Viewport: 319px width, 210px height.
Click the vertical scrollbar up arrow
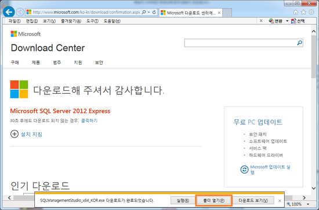tap(314, 31)
